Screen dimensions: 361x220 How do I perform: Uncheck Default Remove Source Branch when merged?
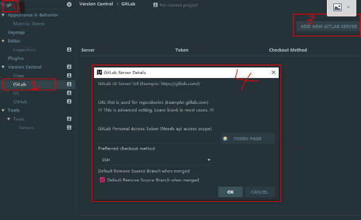[102, 180]
